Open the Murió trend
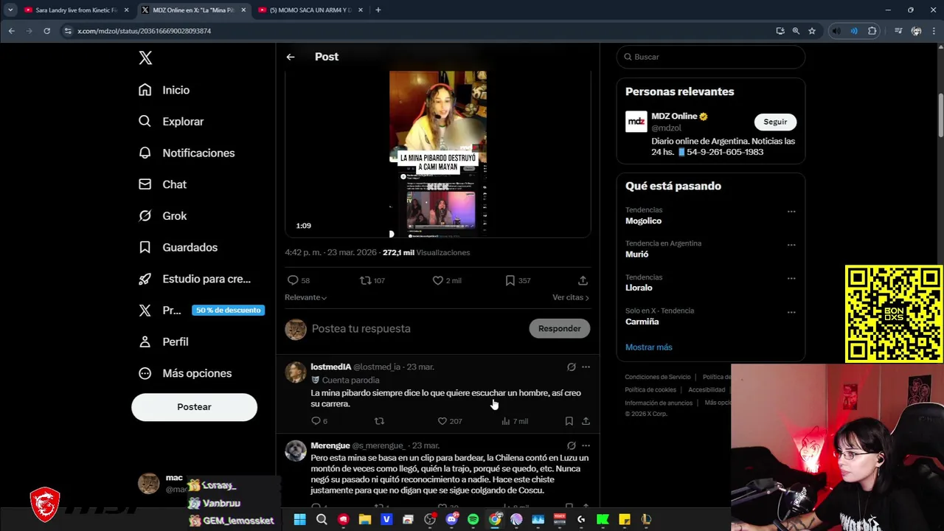The image size is (944, 531). (636, 254)
